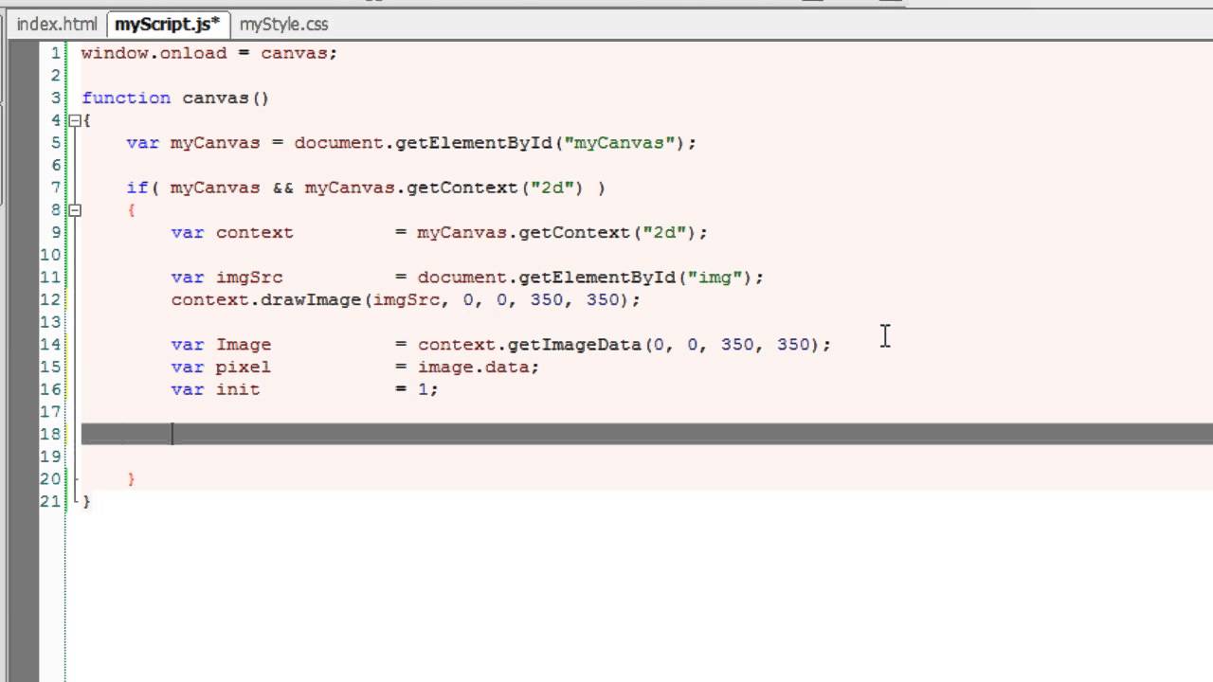The width and height of the screenshot is (1213, 682).
Task: Click the 'var context' declaration on line 9
Action: click(x=440, y=233)
